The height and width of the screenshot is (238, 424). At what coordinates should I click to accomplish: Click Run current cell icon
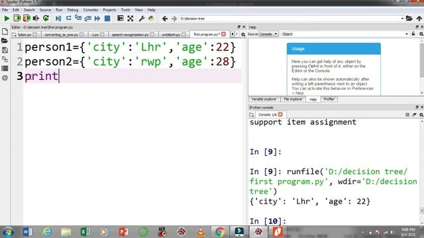(17, 19)
